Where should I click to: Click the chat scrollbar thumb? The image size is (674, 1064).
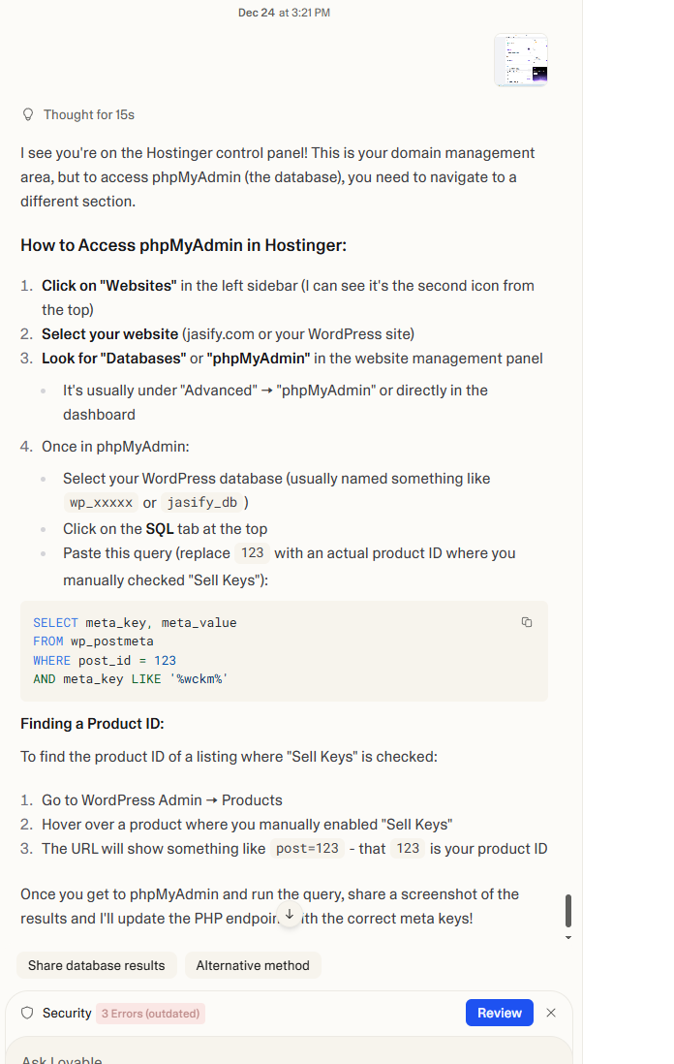tap(567, 911)
